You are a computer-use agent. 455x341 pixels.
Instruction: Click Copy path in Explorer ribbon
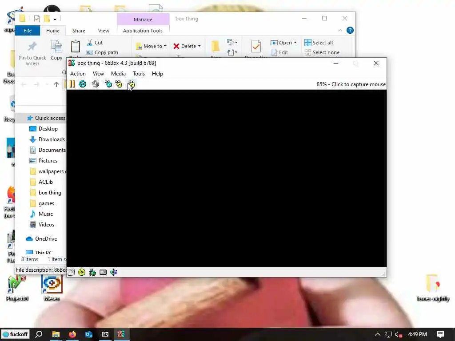[x=103, y=52]
